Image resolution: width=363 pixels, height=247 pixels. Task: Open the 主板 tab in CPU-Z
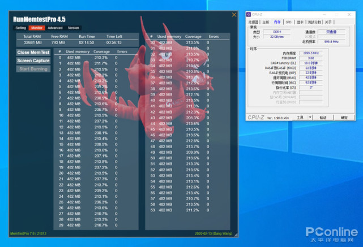coord(266,22)
